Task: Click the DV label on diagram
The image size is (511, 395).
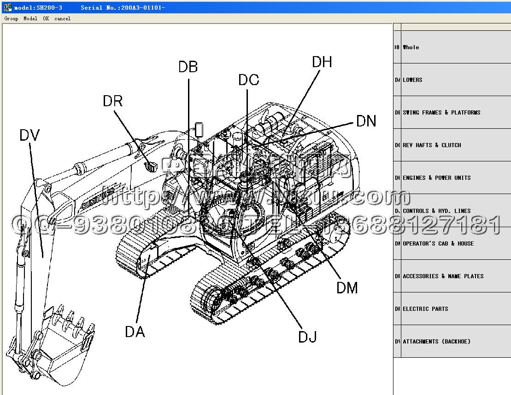Action: coord(29,135)
